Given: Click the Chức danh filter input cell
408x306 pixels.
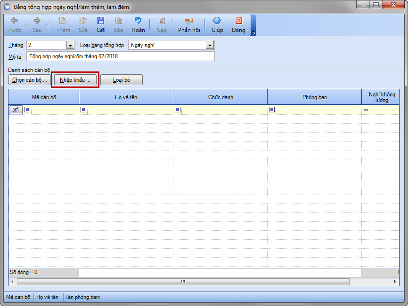Looking at the screenshot, I should [x=224, y=110].
